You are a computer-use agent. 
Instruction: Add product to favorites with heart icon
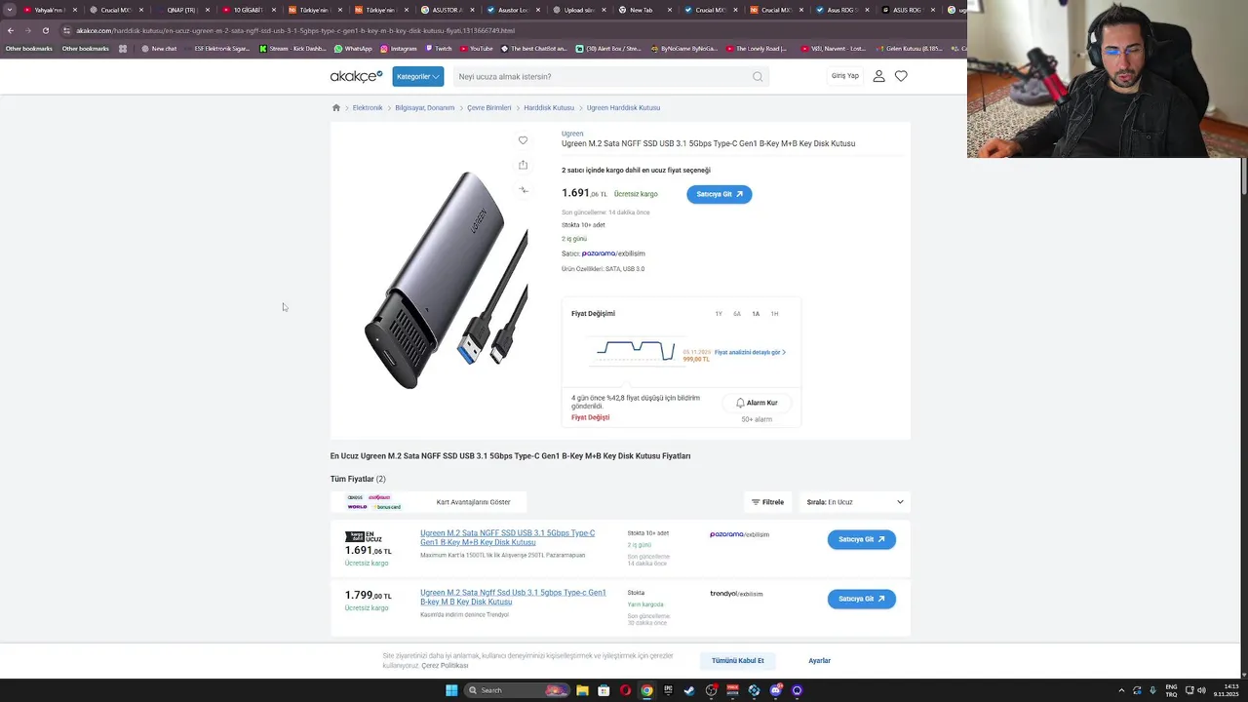523,140
